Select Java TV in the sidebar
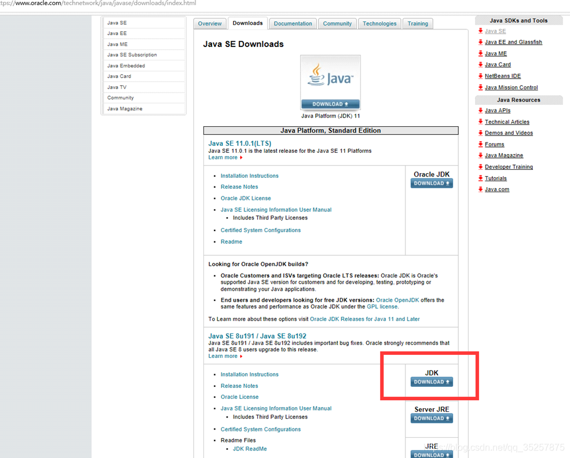Image resolution: width=570 pixels, height=458 pixels. (144, 87)
